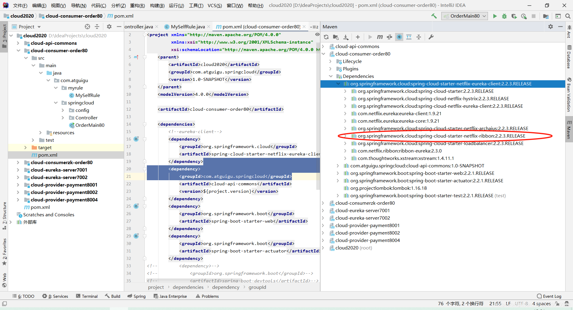Click the eye reader mode icon in editor

tap(317, 35)
